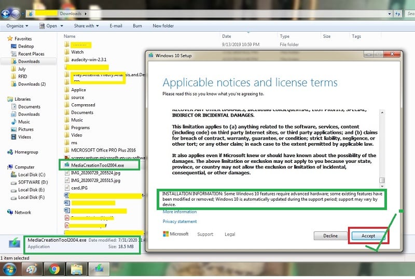Sort by Size column header
The width and height of the screenshot is (415, 279).
pyautogui.click(x=327, y=36)
